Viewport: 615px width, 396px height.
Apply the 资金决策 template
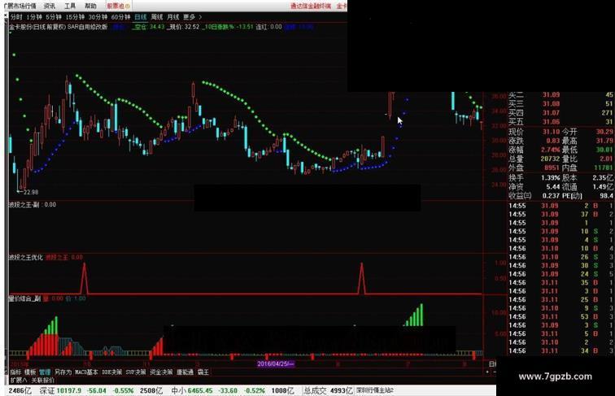161,372
